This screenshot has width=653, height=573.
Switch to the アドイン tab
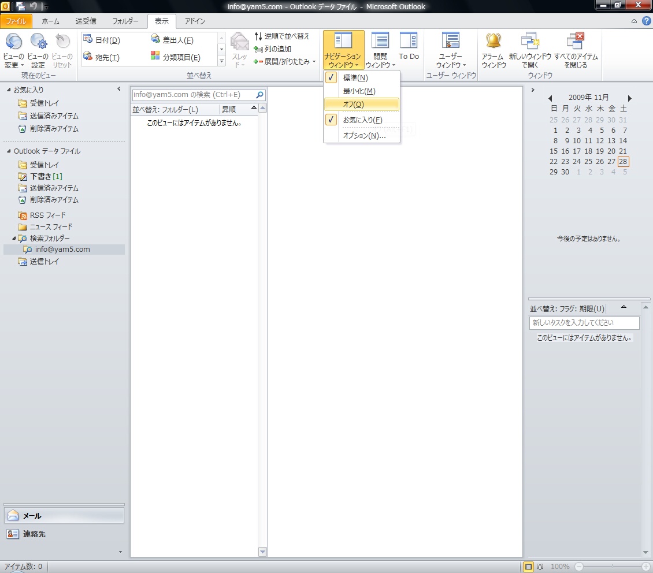point(195,21)
